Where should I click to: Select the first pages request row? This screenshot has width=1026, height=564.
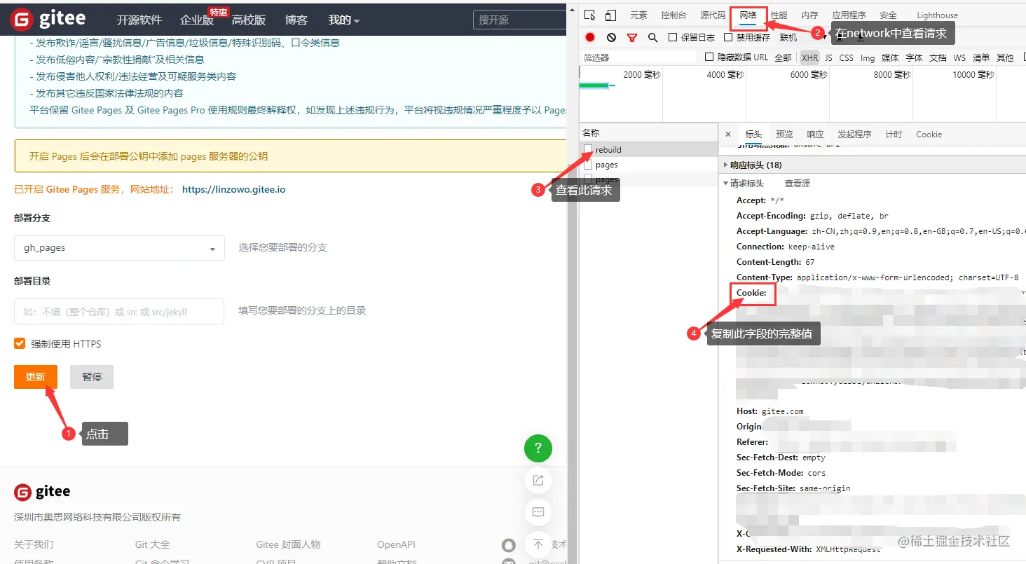pyautogui.click(x=648, y=165)
